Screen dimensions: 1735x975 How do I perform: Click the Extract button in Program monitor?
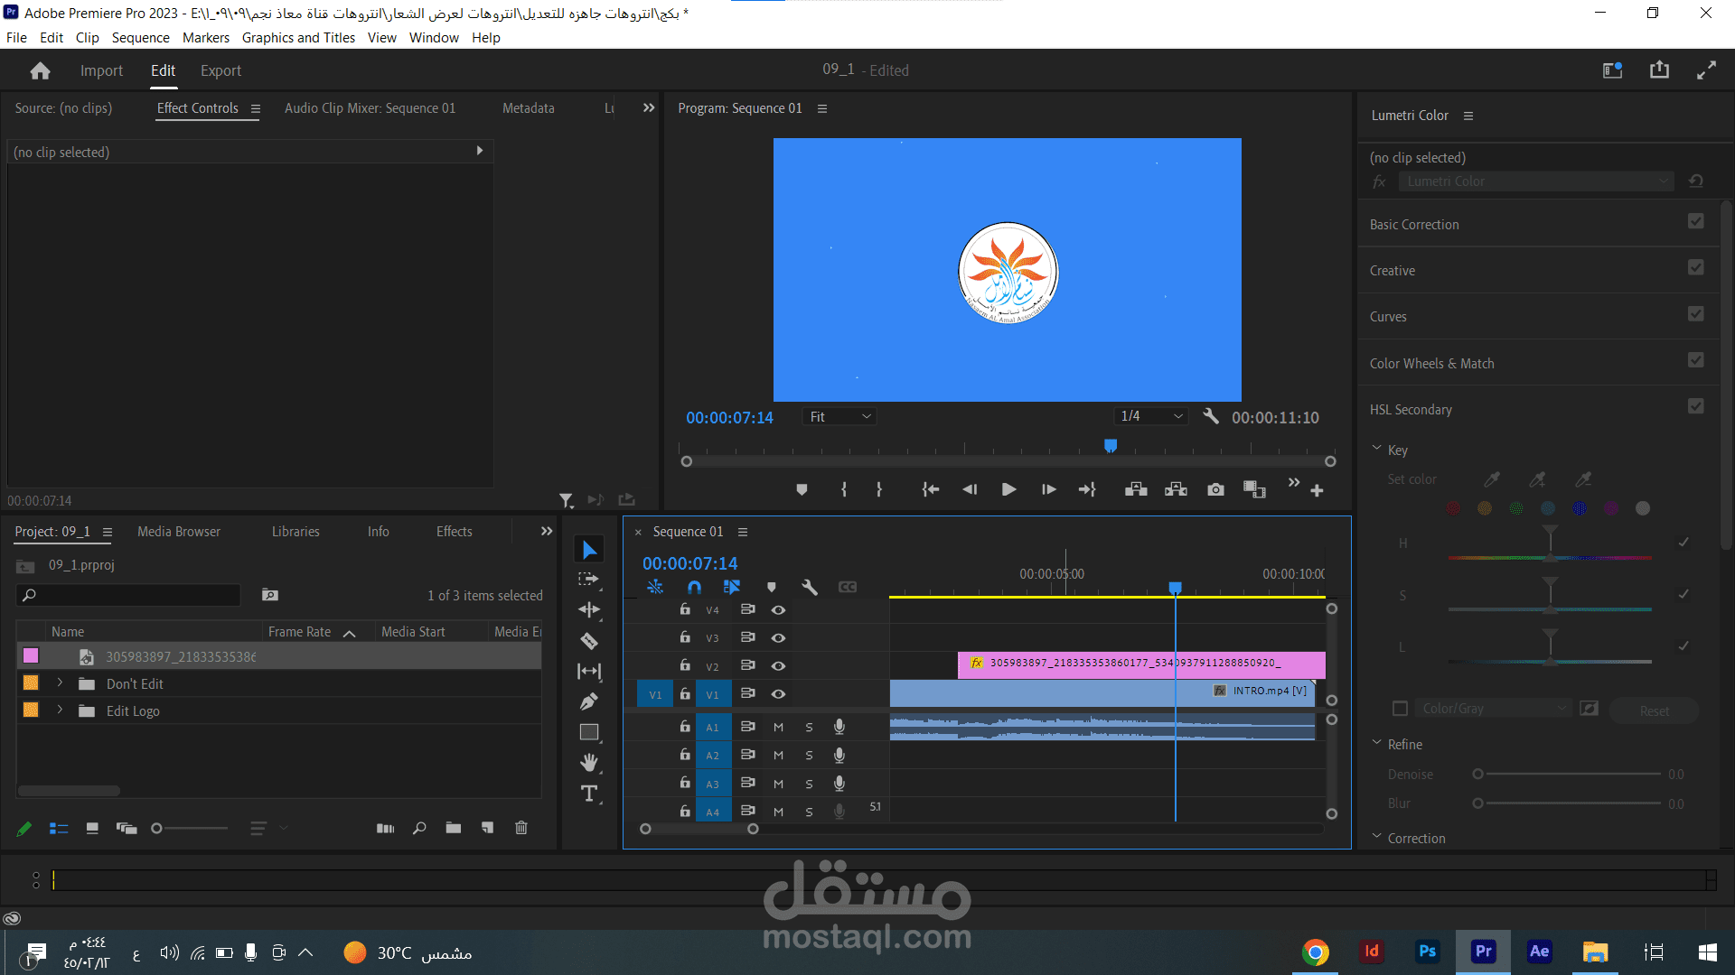coord(1176,489)
